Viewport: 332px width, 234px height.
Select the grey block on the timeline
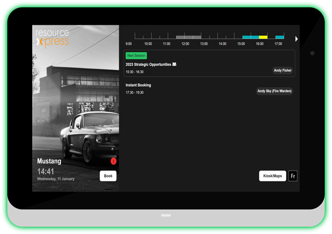tap(189, 37)
